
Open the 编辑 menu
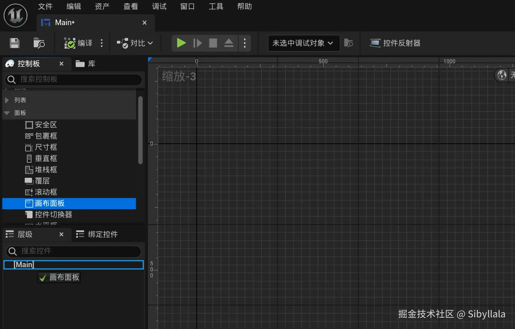click(74, 6)
